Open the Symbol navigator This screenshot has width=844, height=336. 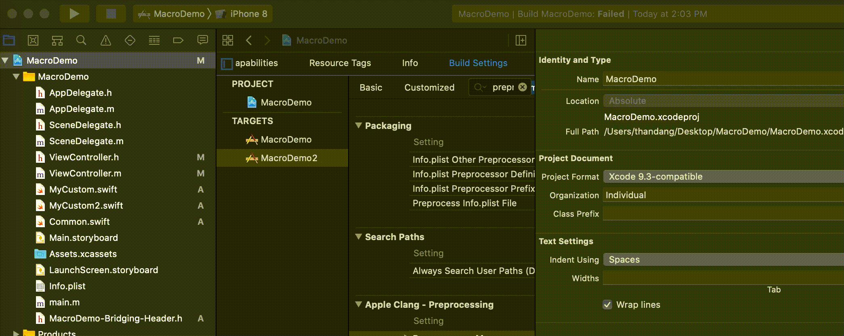(57, 40)
